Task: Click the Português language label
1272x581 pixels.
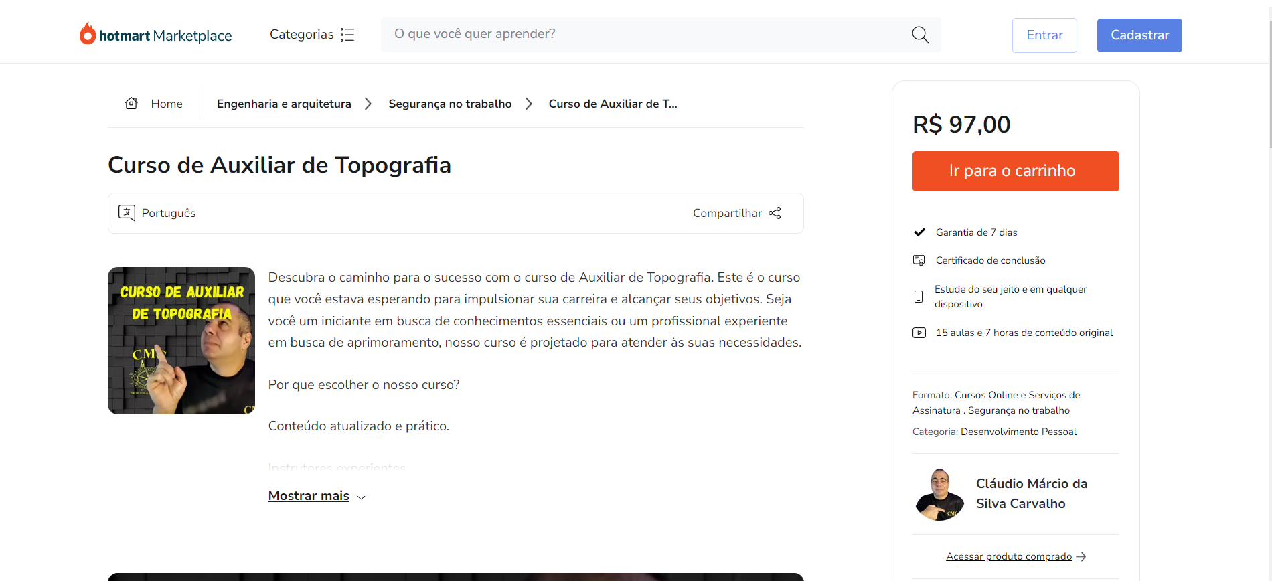Action: (169, 213)
